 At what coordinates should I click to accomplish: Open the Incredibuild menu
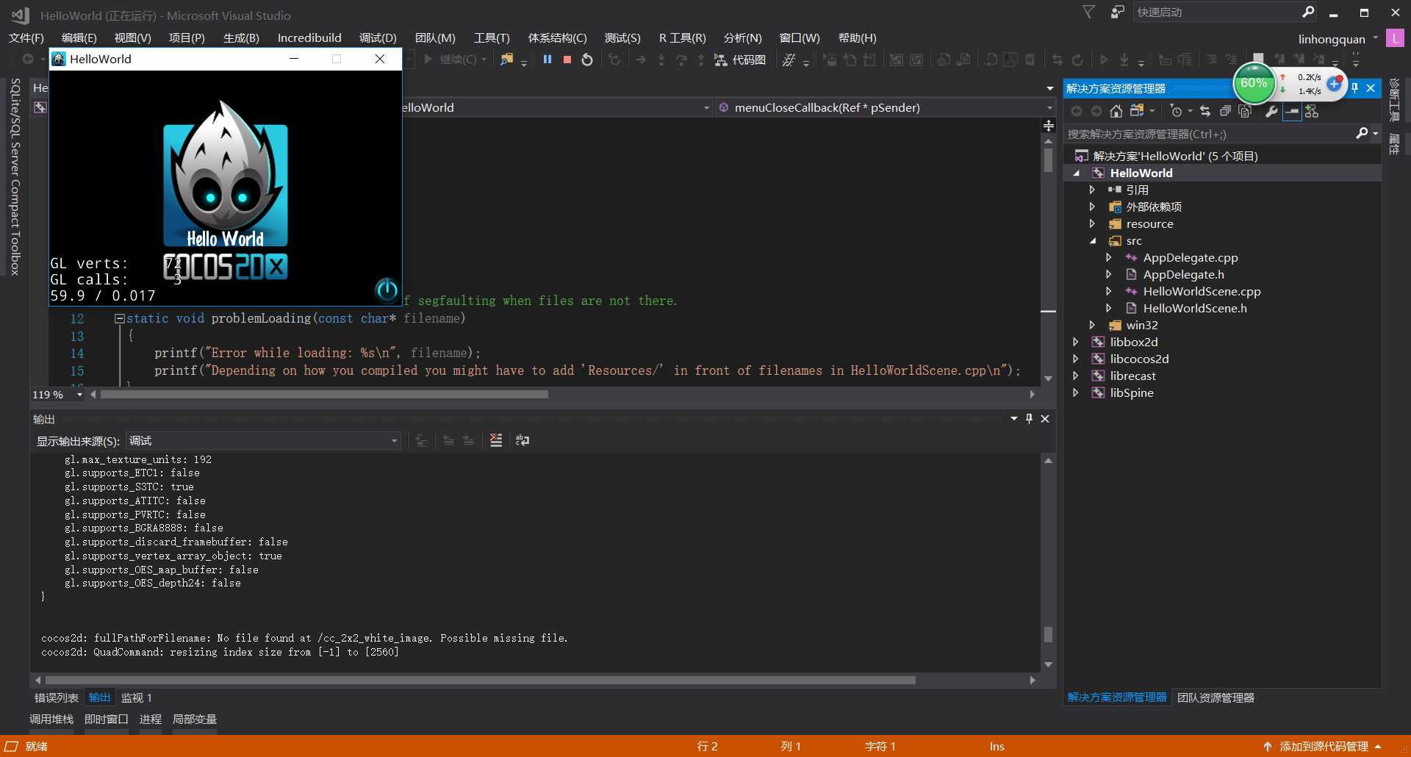(x=309, y=37)
